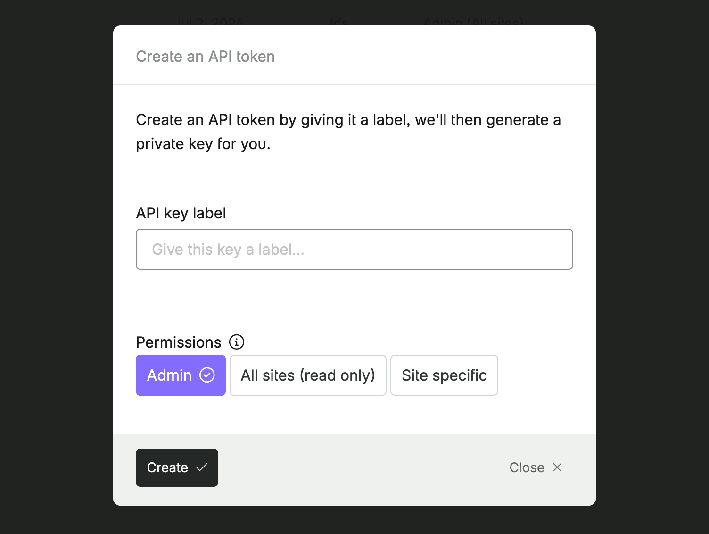Click the checkmark icon inside the Admin button
Image resolution: width=709 pixels, height=534 pixels.
click(x=207, y=375)
